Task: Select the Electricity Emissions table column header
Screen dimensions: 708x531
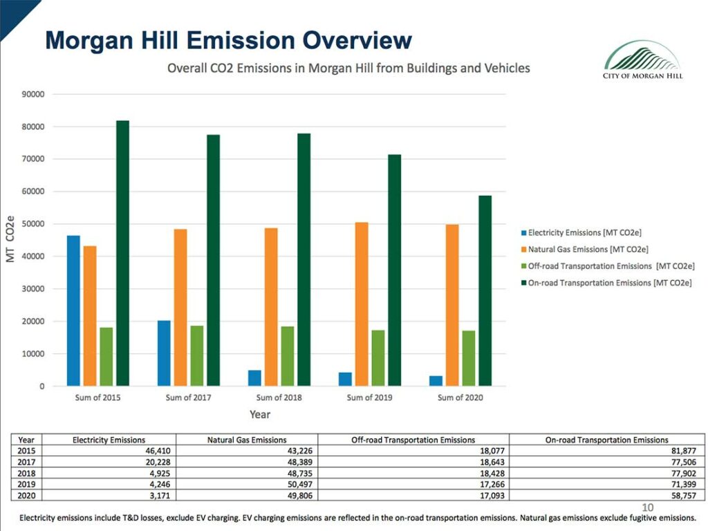Action: pos(109,440)
